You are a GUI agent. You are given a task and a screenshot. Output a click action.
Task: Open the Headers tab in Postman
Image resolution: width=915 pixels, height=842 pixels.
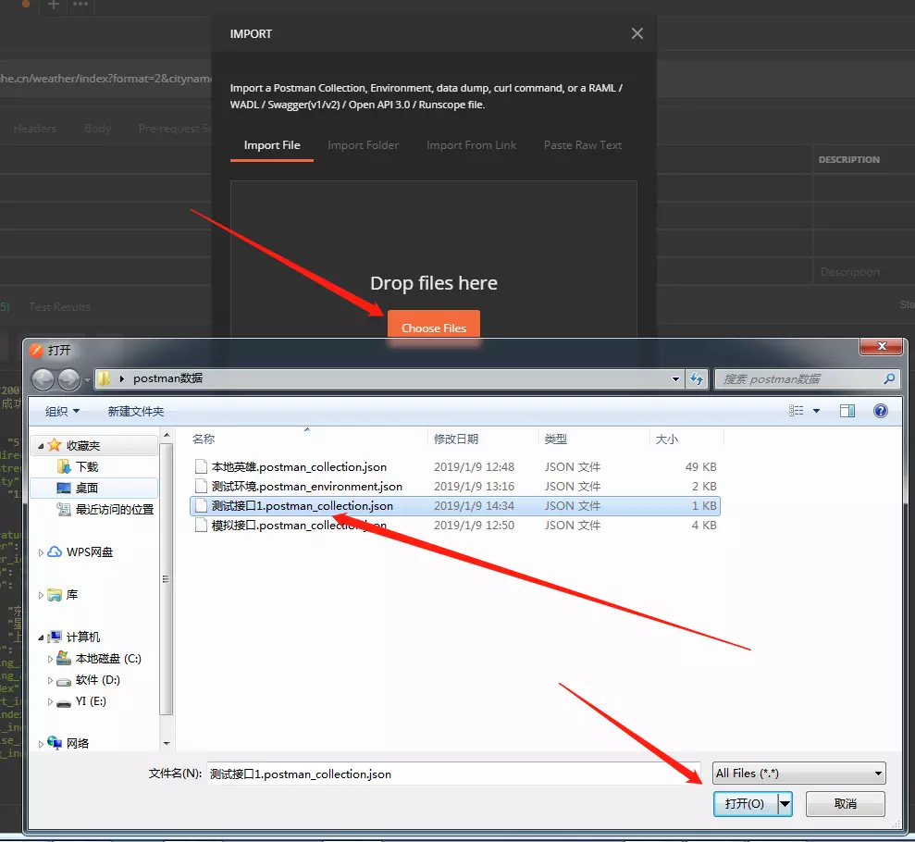pos(34,129)
